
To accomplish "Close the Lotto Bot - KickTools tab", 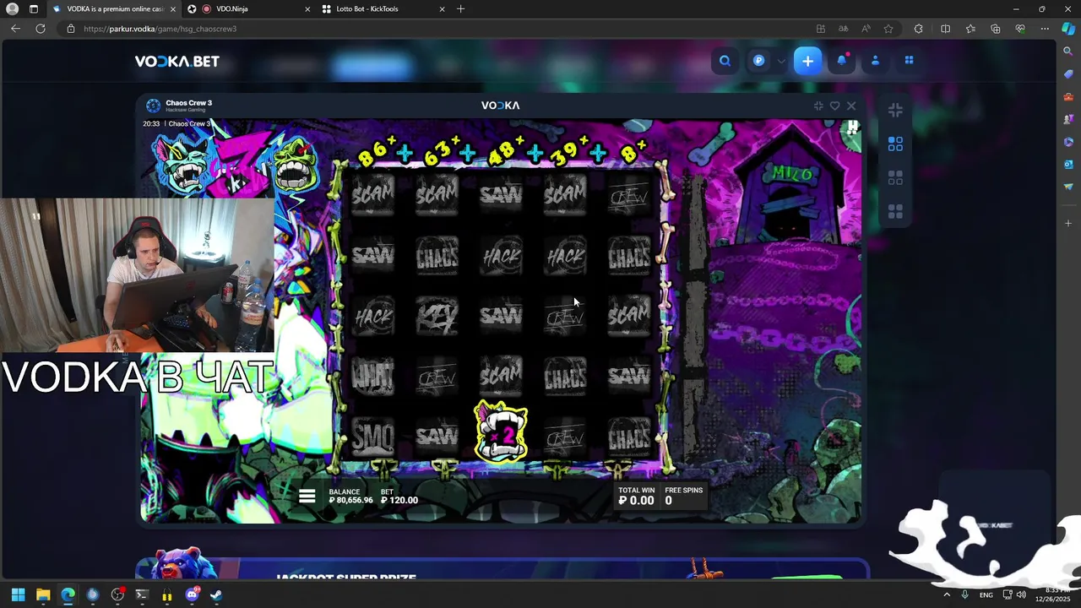I will (x=442, y=8).
